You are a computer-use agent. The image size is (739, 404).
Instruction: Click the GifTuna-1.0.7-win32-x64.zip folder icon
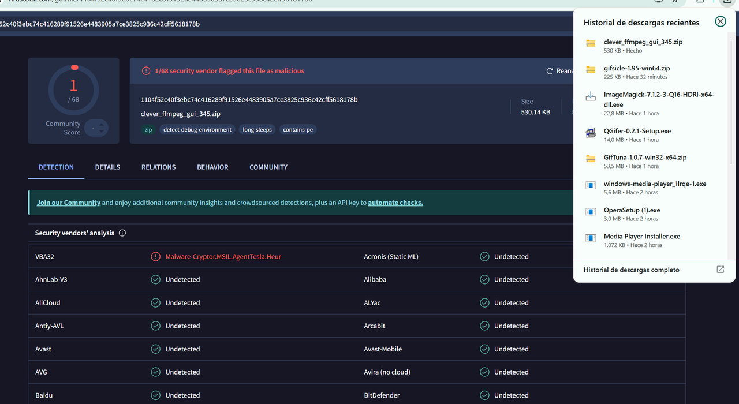pyautogui.click(x=591, y=159)
